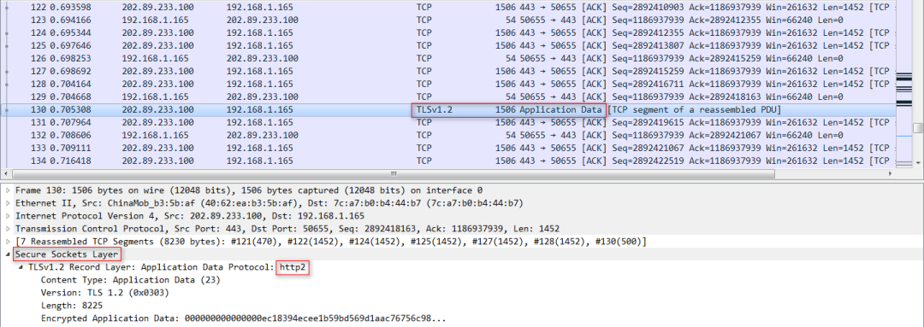Select packet 132 at time 0.708606
924x327 pixels.
click(447, 135)
